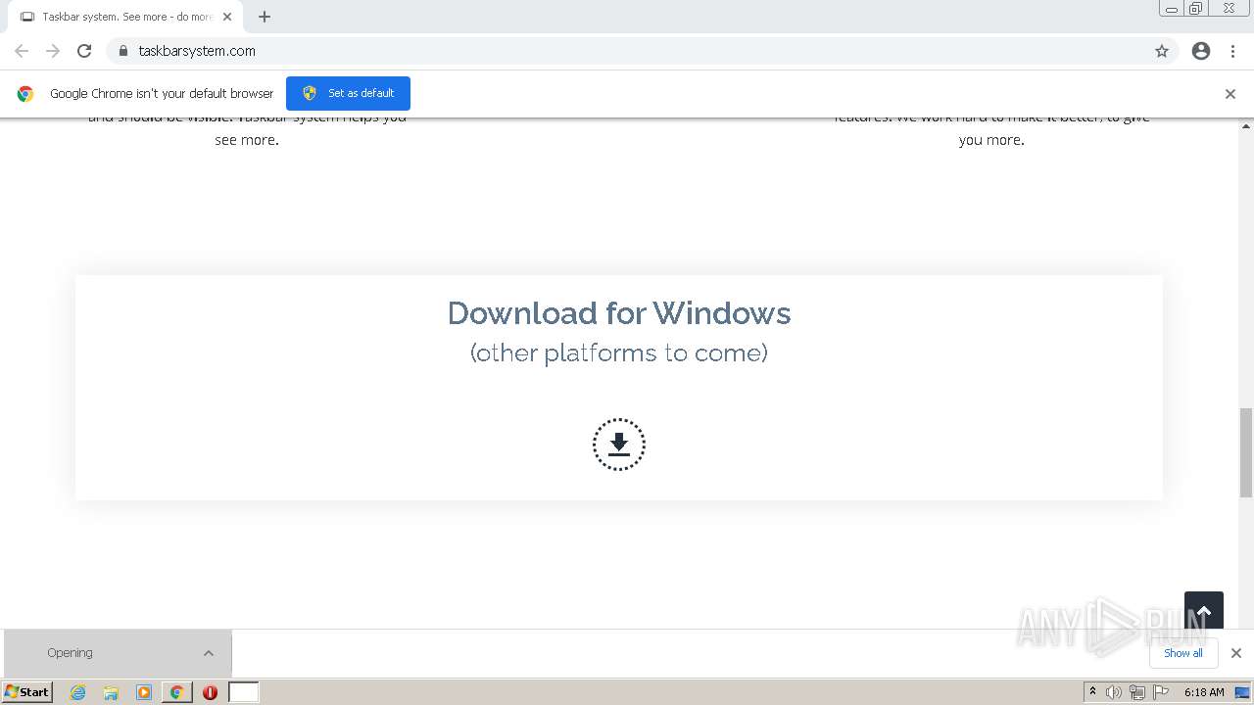This screenshot has height=705, width=1254.
Task: Click the Chrome taskbar icon
Action: tap(177, 692)
